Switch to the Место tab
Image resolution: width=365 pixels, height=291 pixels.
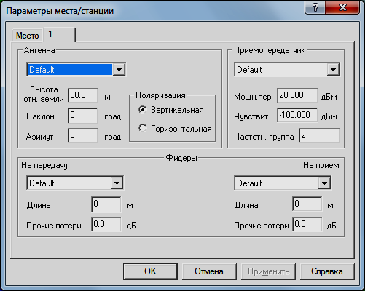coord(27,36)
